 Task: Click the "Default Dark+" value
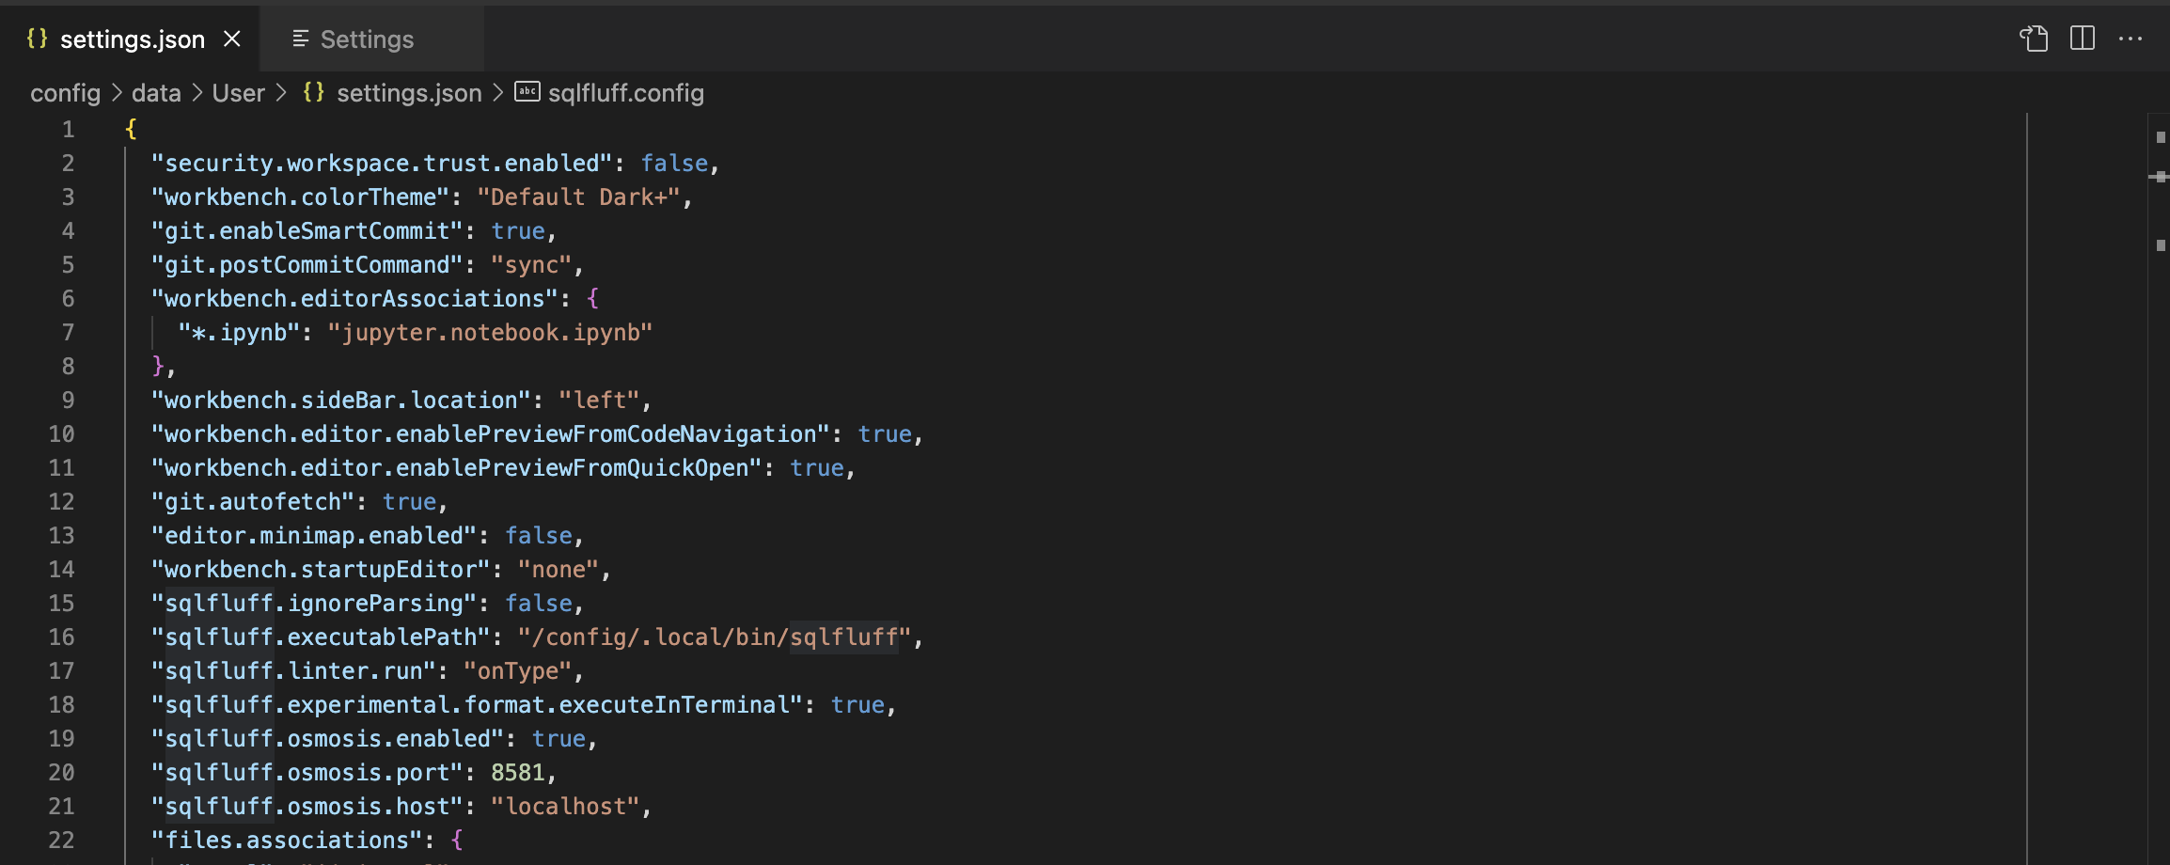point(578,197)
